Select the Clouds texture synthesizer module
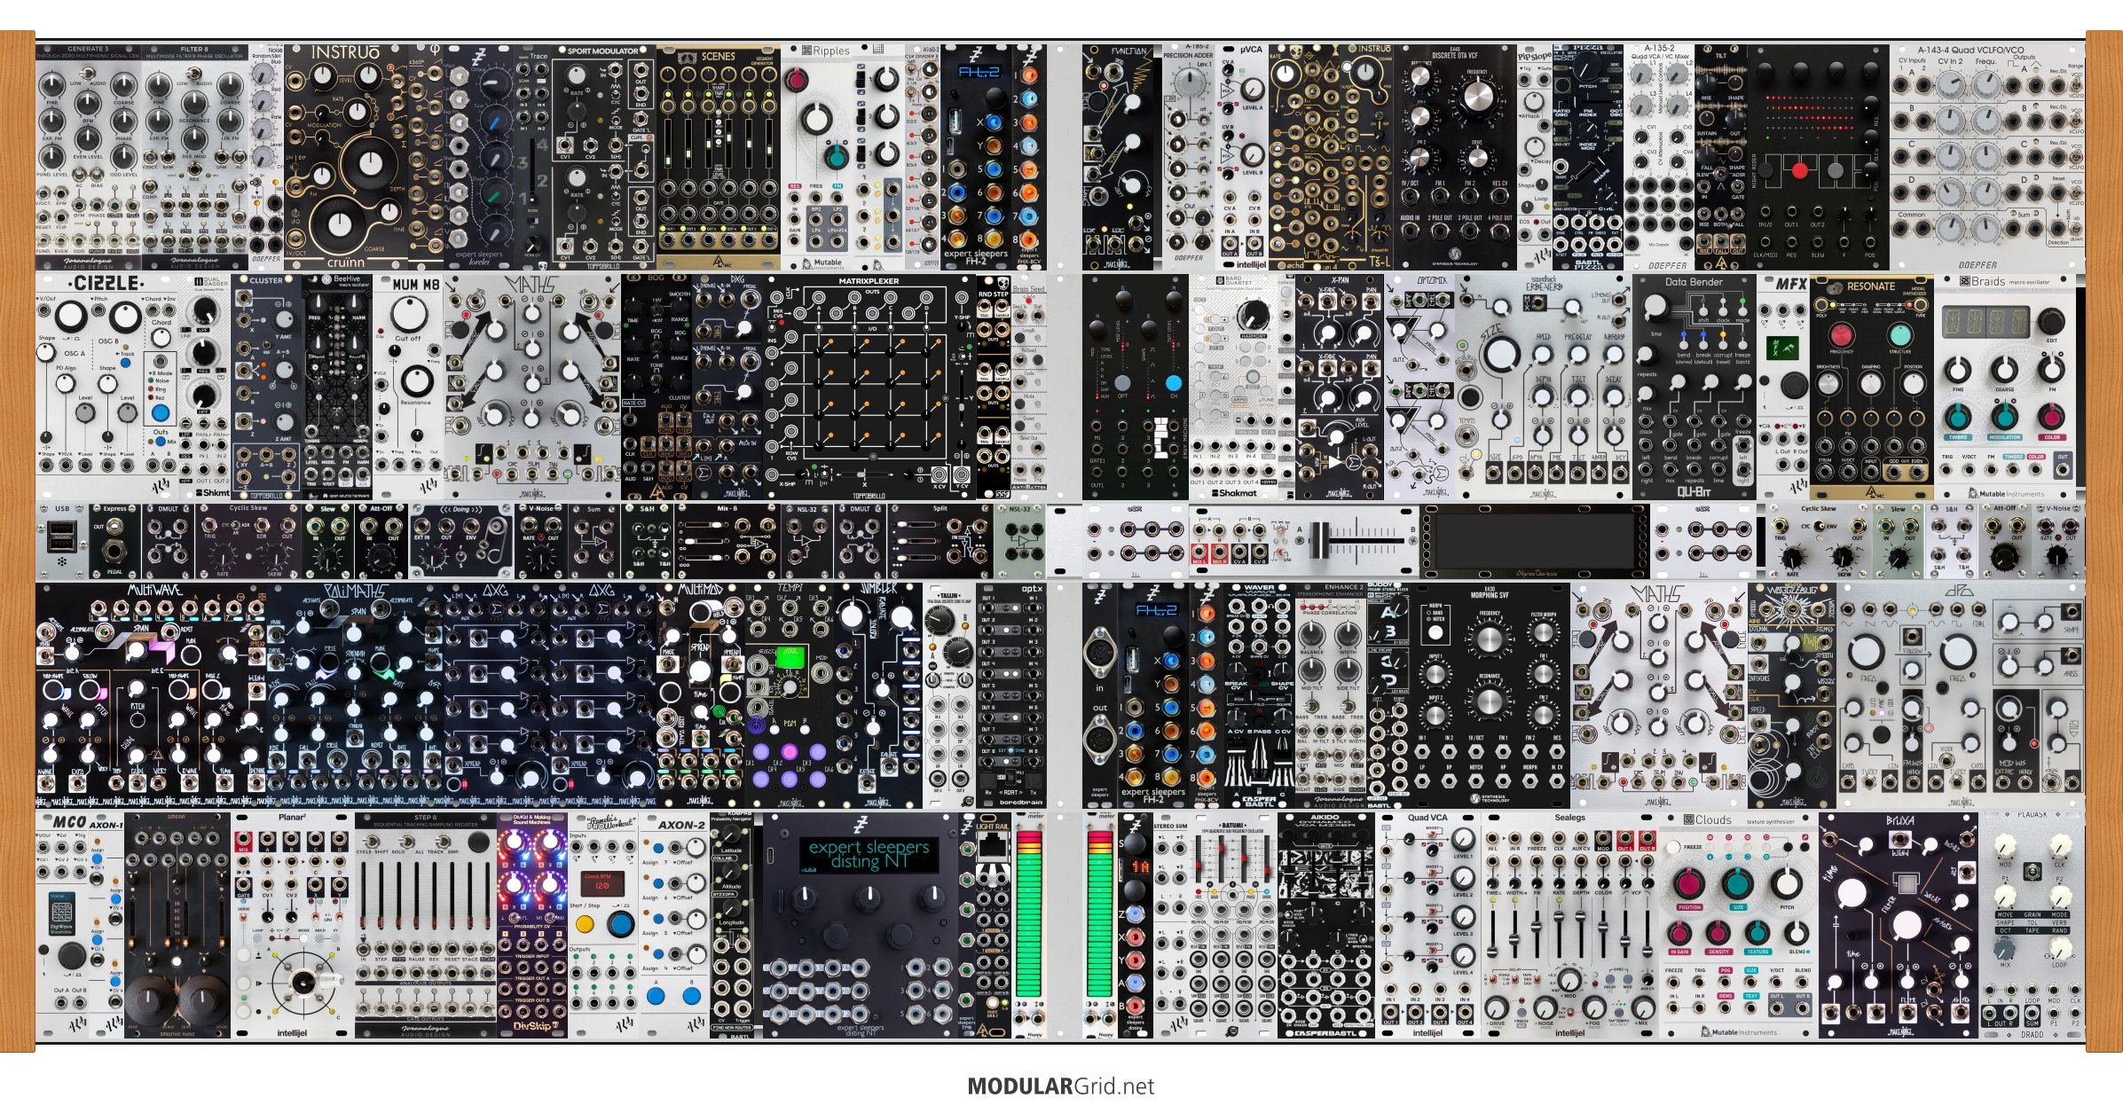2123x1105 pixels. [x=1739, y=924]
